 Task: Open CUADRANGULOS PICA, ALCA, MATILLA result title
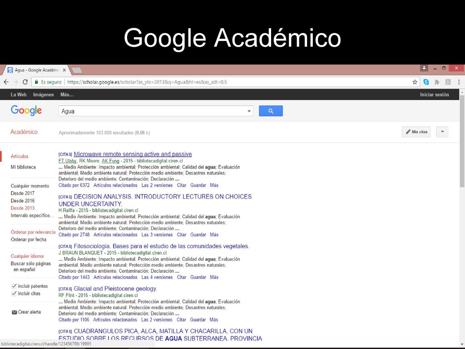[x=160, y=335]
